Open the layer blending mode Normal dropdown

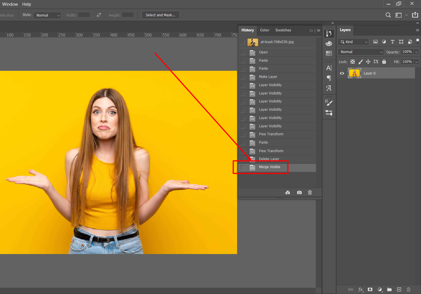(361, 52)
